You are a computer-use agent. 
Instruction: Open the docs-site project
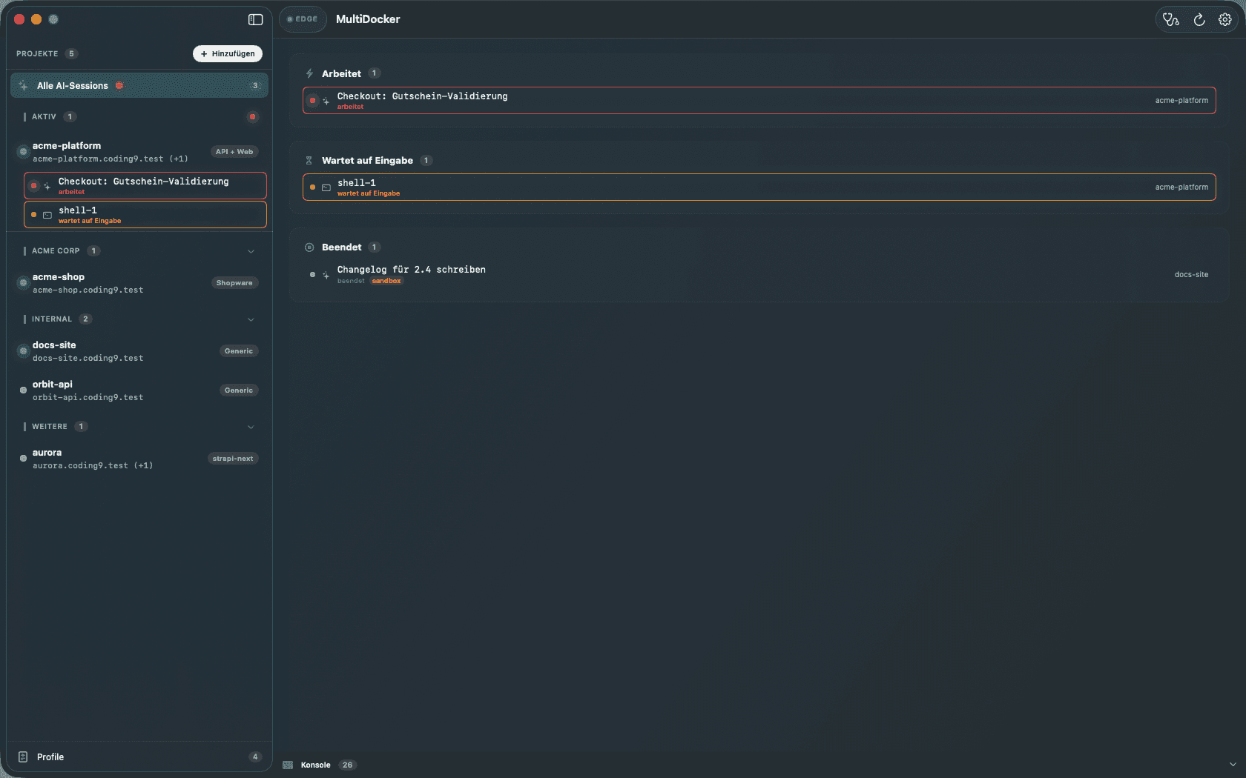(x=139, y=351)
